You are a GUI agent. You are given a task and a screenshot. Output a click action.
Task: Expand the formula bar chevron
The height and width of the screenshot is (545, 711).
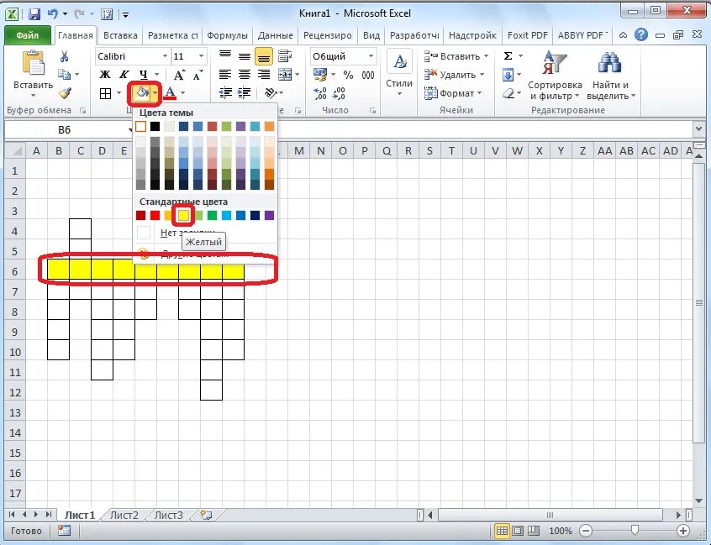[x=698, y=129]
